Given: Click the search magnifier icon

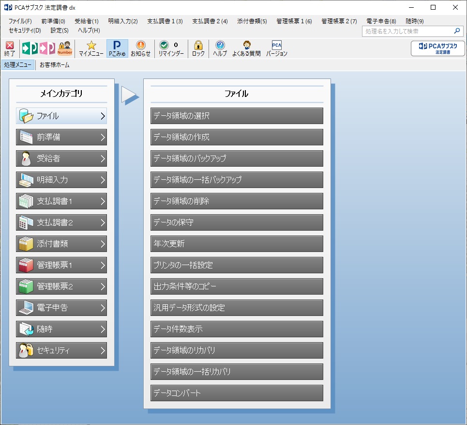Looking at the screenshot, I should [457, 31].
